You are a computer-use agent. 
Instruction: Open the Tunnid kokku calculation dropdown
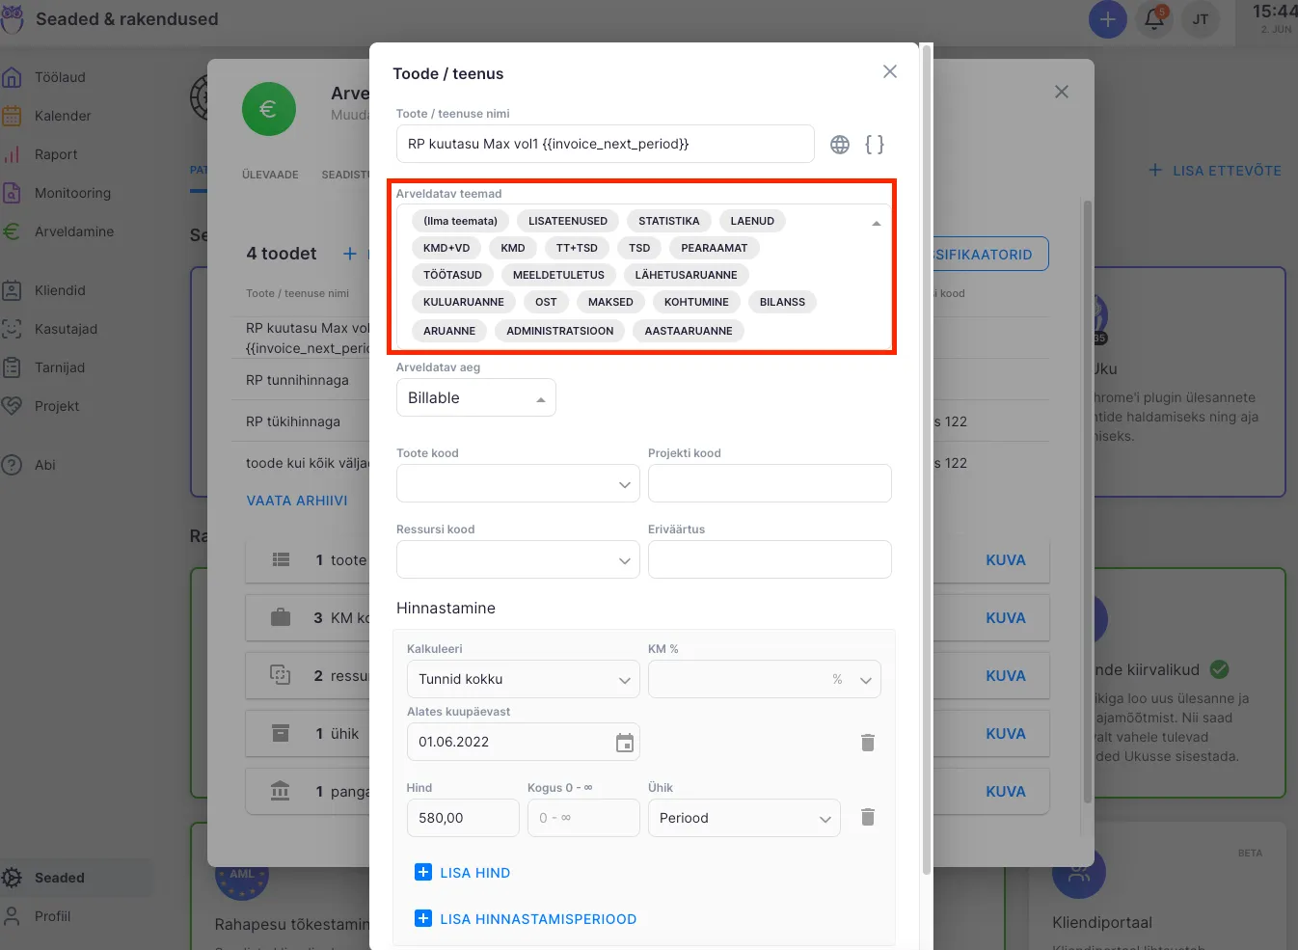(x=523, y=680)
